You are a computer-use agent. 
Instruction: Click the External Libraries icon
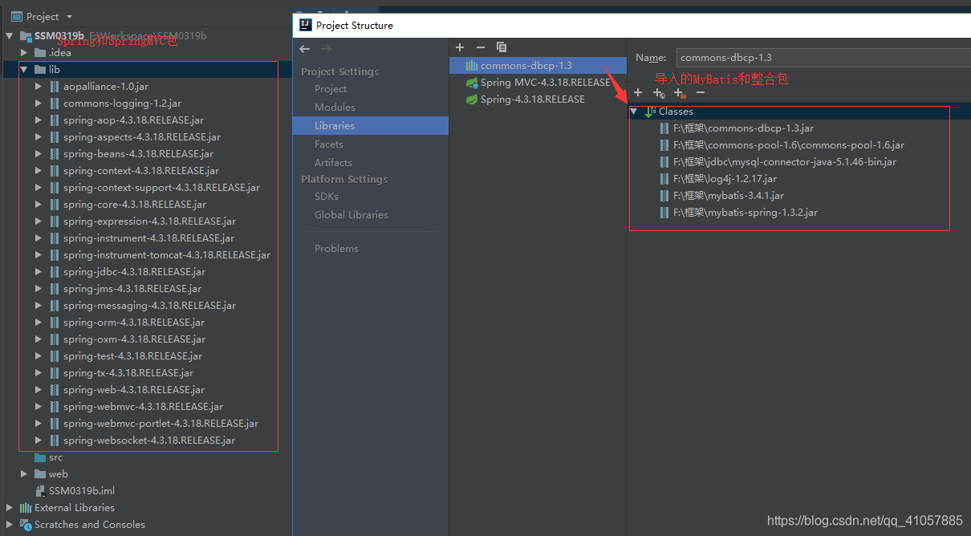click(26, 508)
